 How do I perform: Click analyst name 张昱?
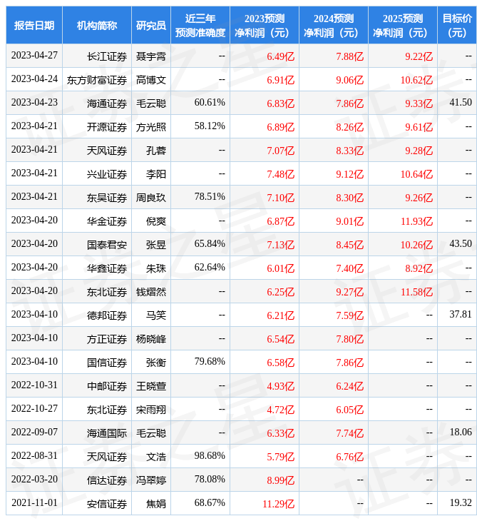point(156,245)
